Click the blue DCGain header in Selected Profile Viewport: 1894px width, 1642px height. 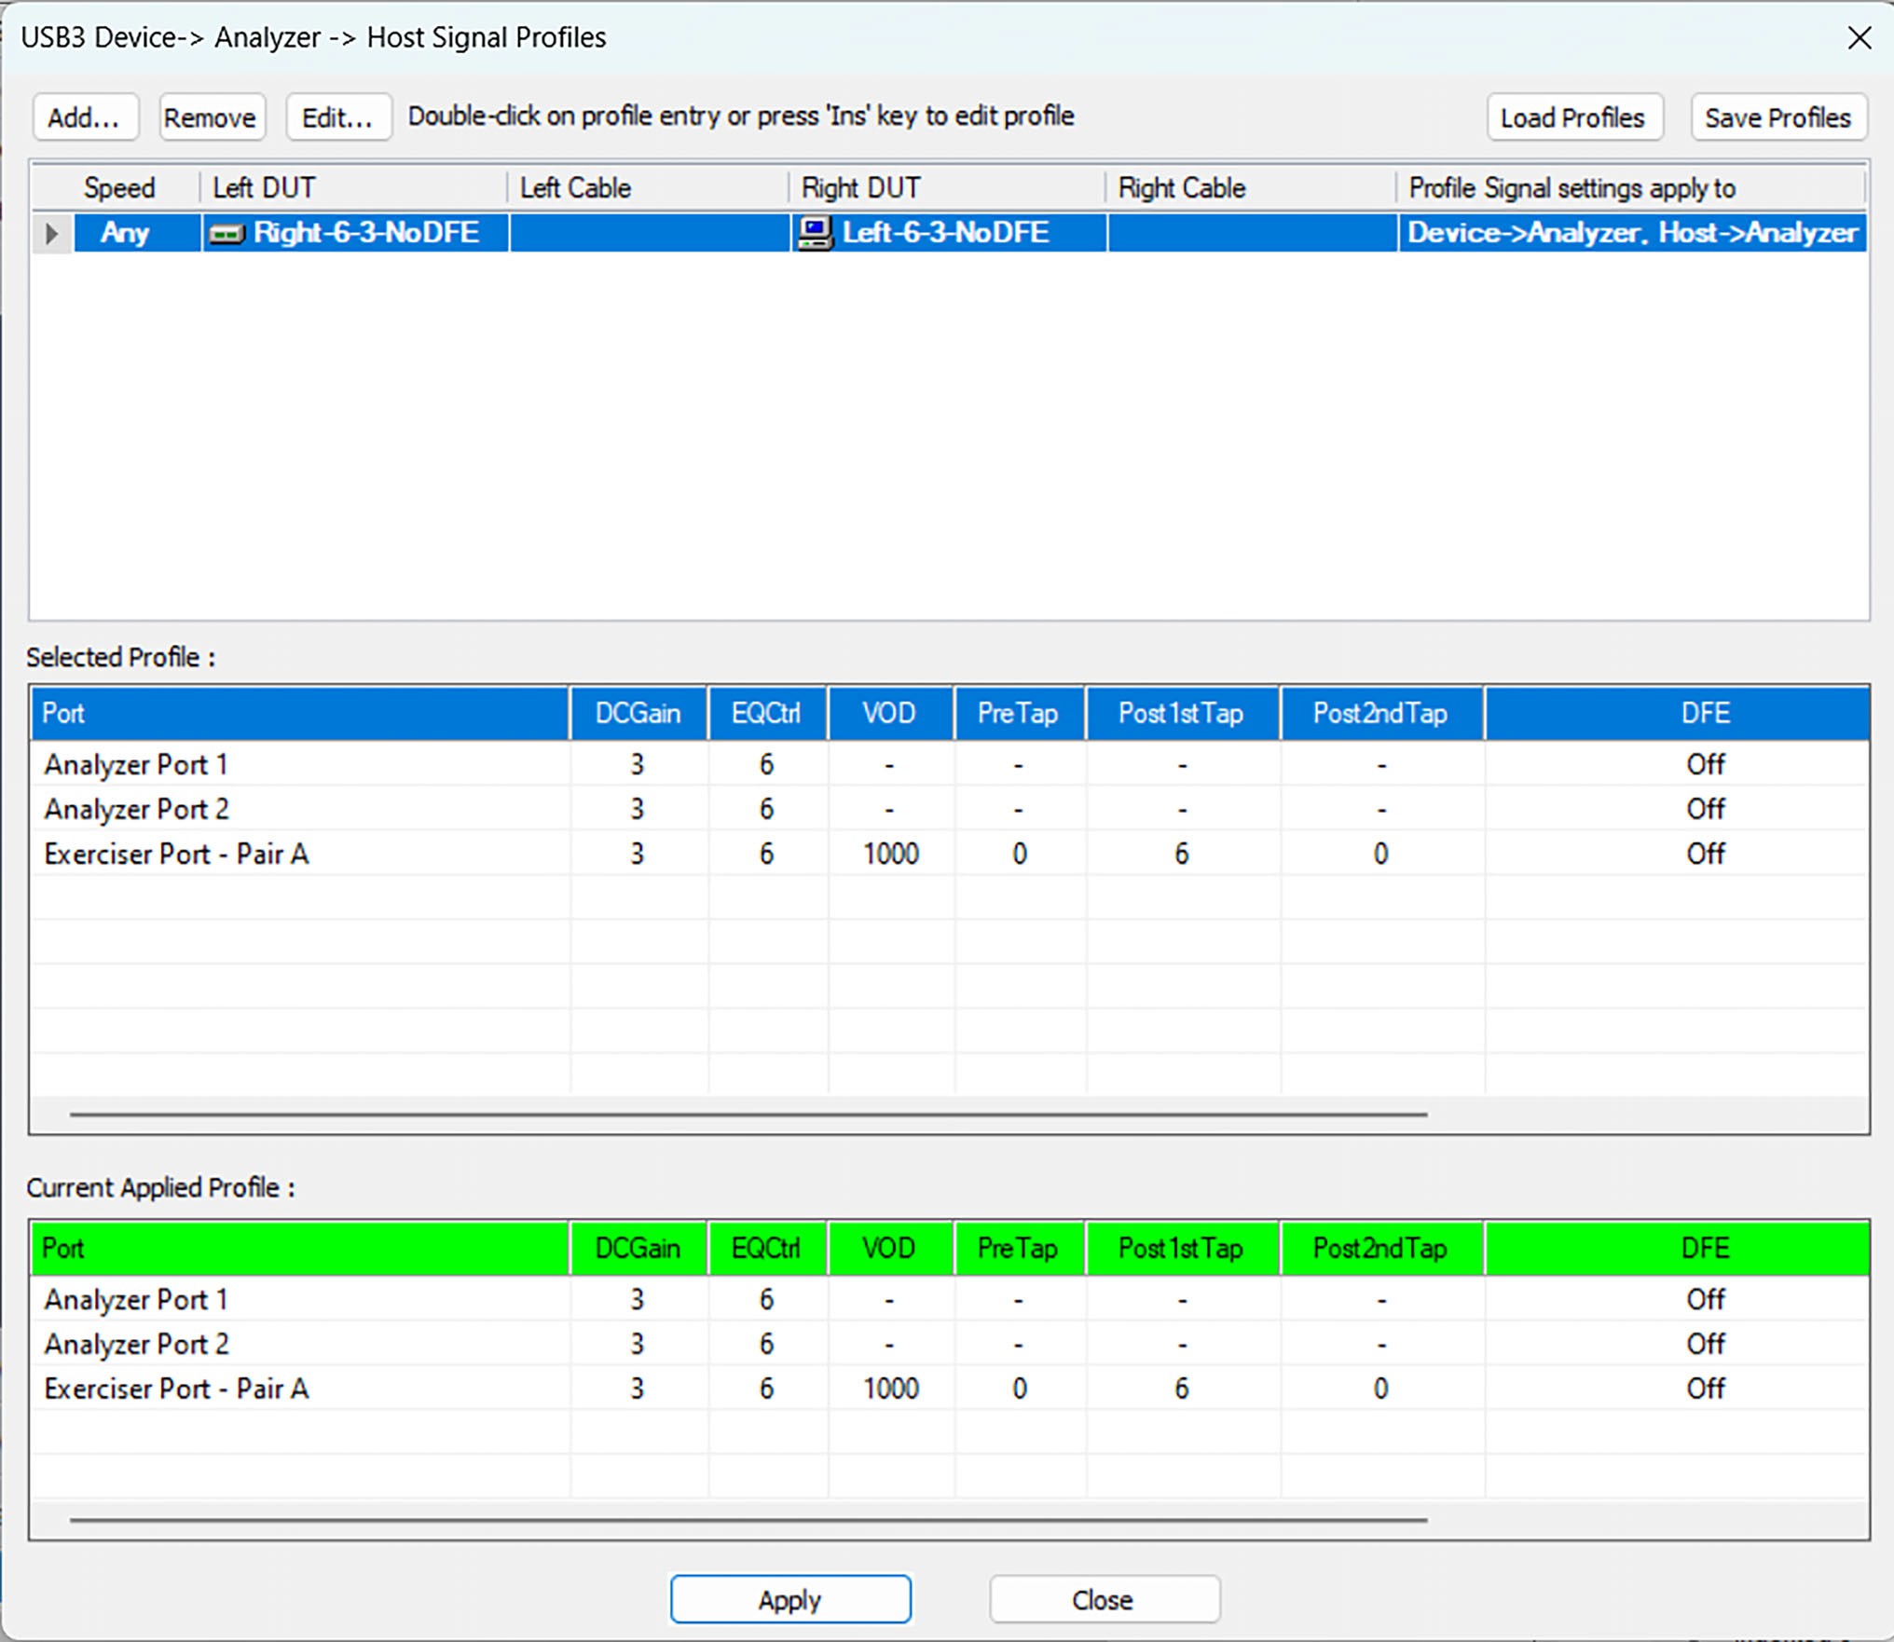(638, 714)
